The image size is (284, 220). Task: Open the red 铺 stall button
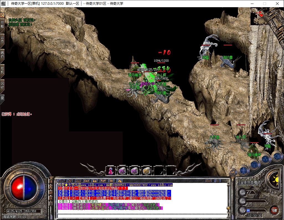[275, 210]
